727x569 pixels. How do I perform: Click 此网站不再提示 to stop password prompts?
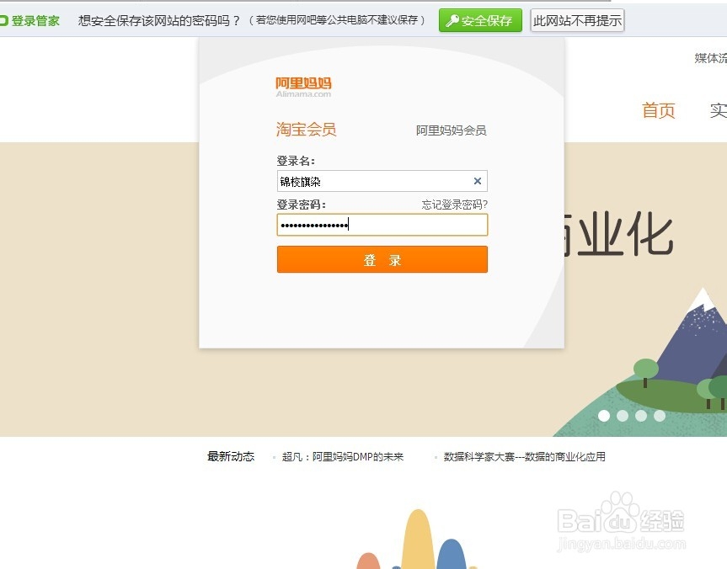pyautogui.click(x=577, y=20)
